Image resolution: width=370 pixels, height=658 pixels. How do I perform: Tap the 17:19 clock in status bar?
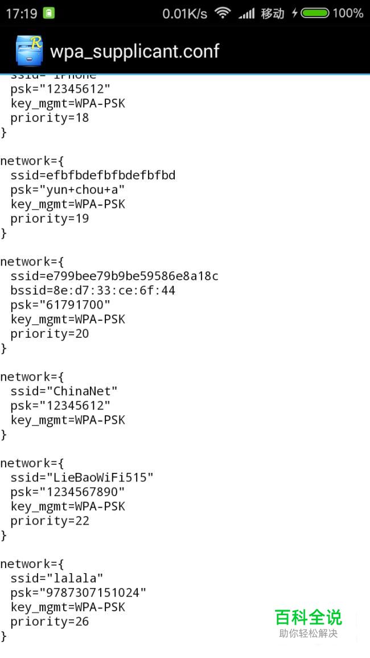point(22,14)
